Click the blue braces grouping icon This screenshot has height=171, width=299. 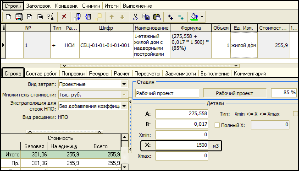[x=88, y=17]
